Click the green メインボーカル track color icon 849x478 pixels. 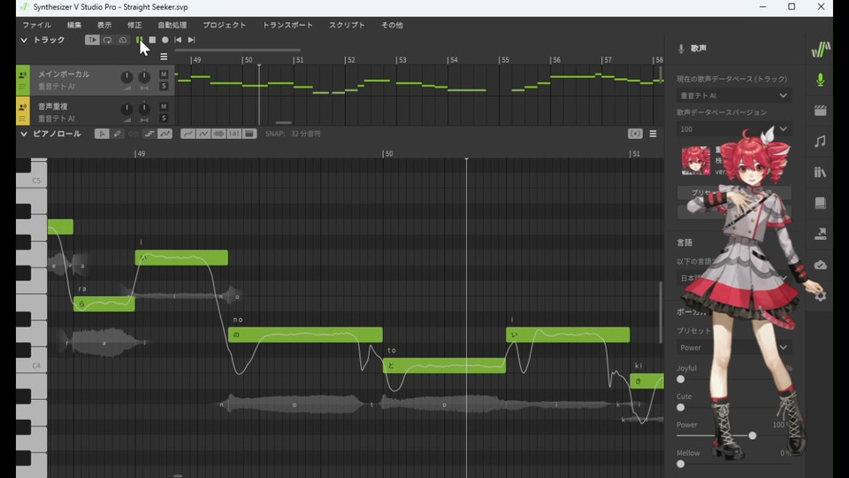point(23,74)
